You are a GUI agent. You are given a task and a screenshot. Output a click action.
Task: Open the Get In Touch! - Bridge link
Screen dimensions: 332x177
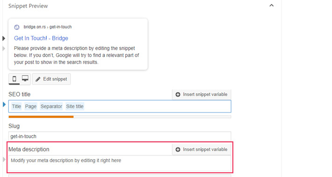pos(41,38)
